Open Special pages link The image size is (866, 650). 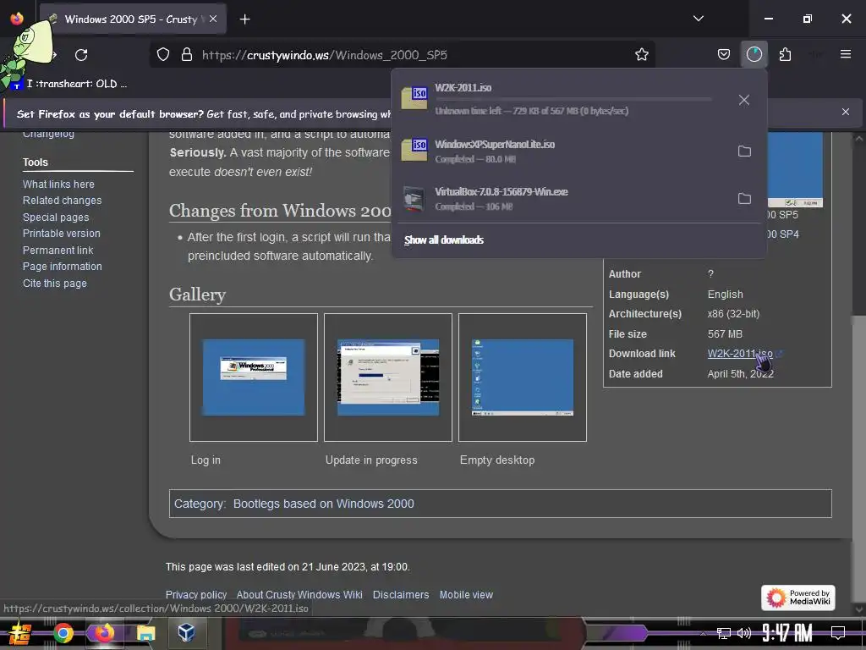[56, 218]
